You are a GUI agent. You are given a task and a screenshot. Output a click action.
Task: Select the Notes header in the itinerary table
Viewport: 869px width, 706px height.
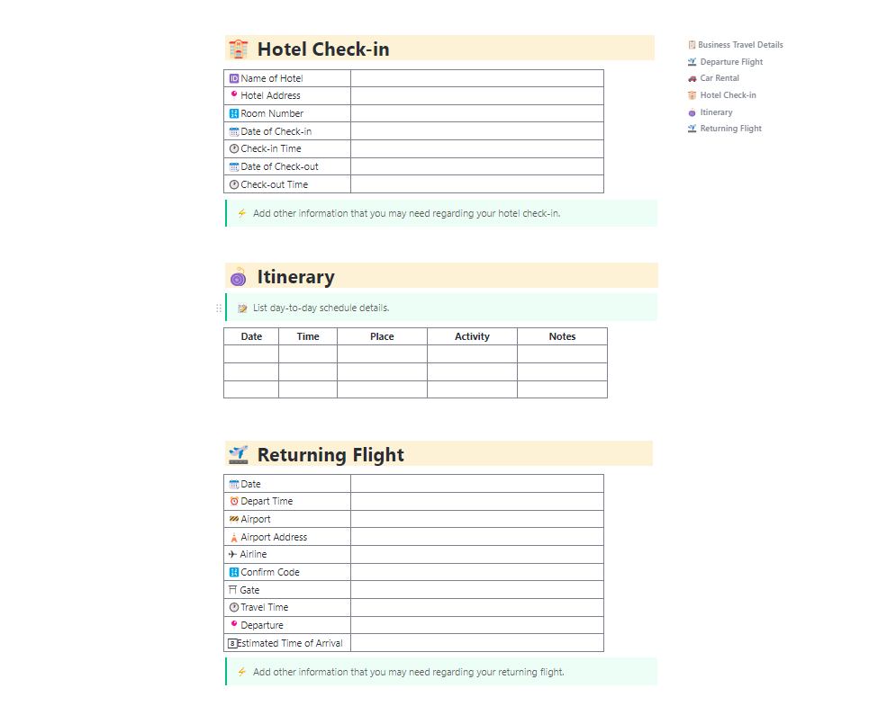coord(562,336)
